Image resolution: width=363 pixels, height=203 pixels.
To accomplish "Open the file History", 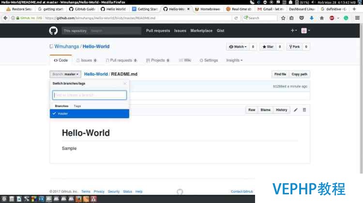I will pyautogui.click(x=282, y=110).
